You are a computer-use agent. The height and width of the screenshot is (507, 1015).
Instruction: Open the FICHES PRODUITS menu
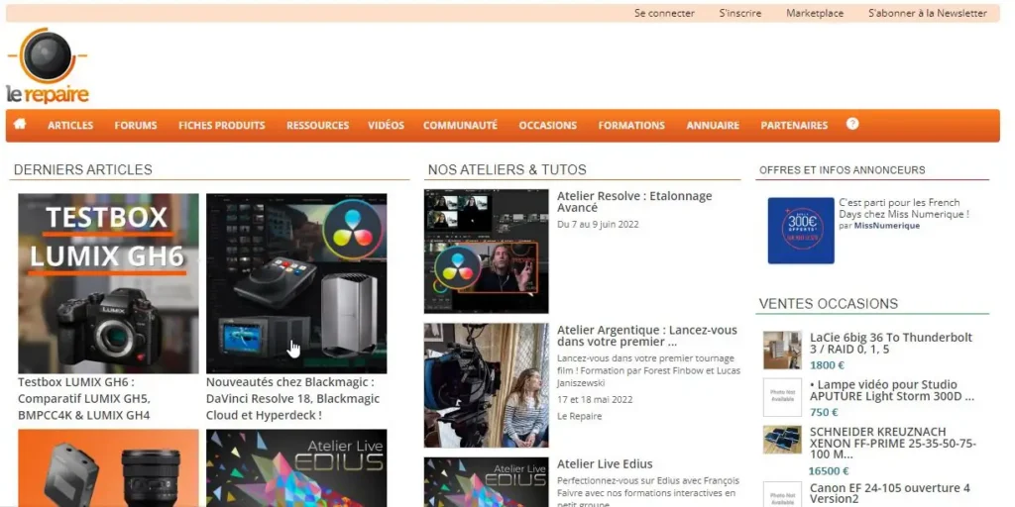tap(222, 126)
